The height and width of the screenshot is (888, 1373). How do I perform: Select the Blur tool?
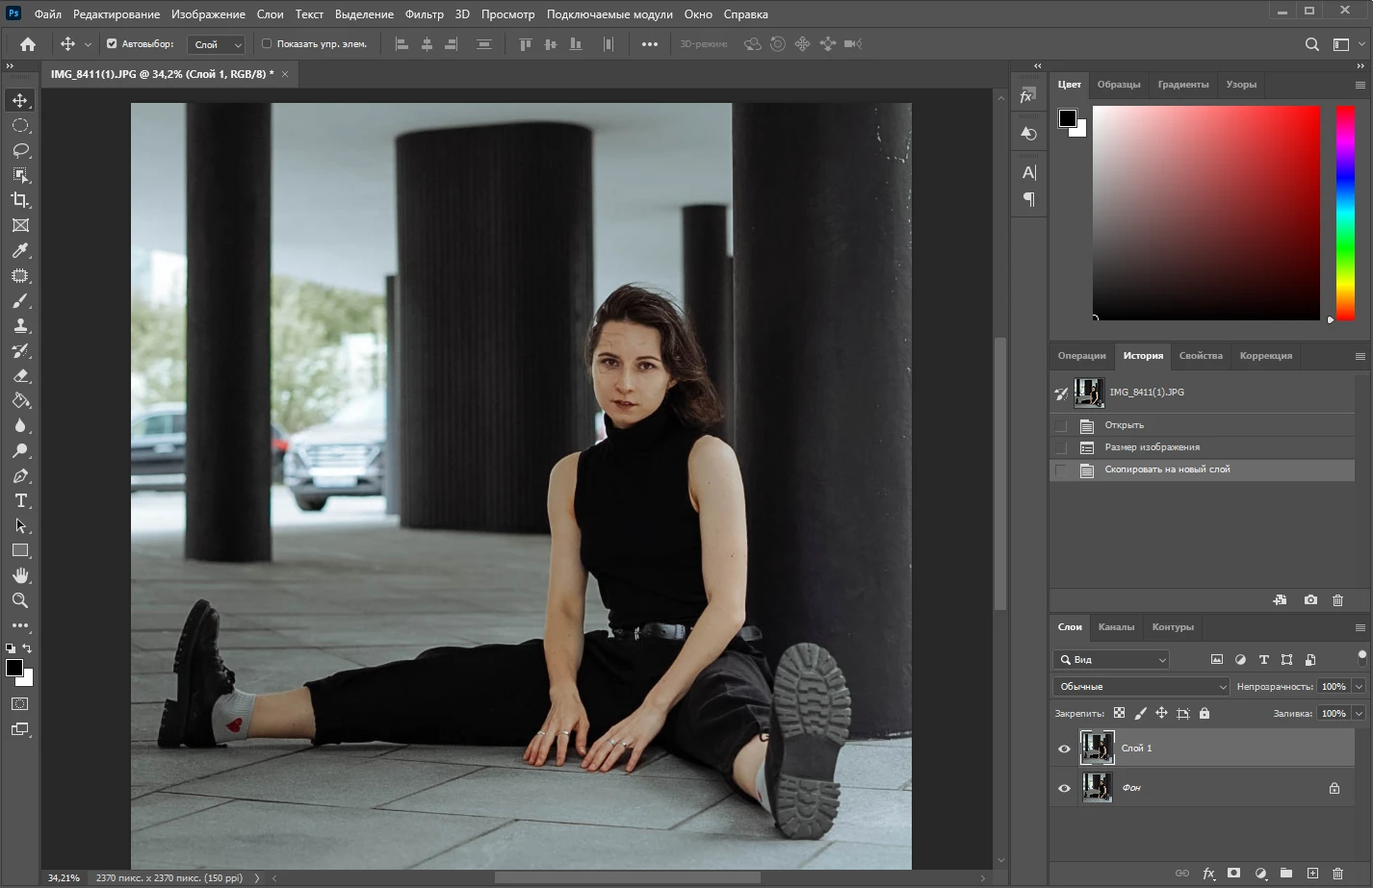click(20, 425)
